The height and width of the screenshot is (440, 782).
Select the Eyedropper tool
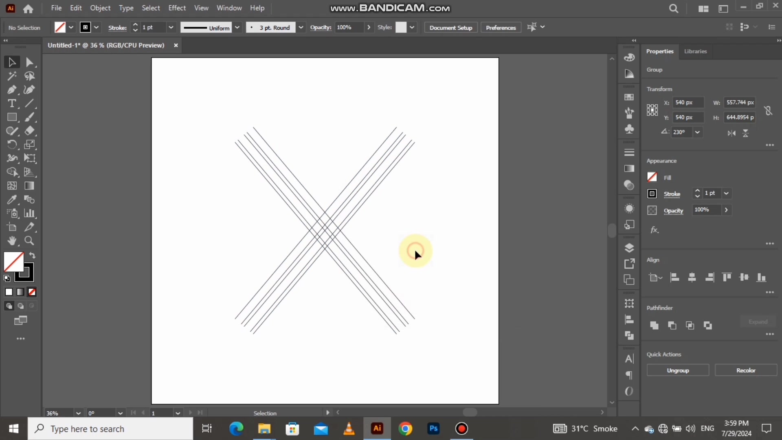pos(12,200)
